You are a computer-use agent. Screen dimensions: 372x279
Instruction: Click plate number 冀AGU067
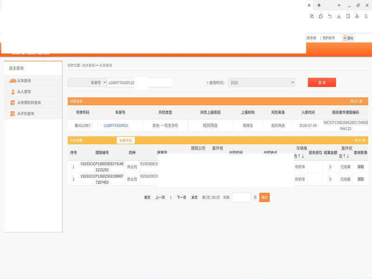coord(83,126)
